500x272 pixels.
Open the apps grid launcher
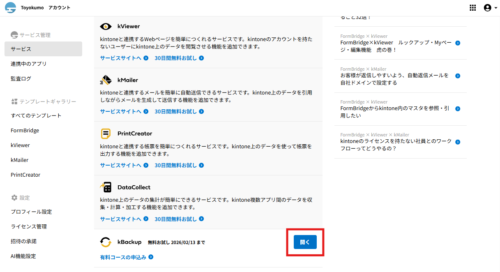coord(473,8)
